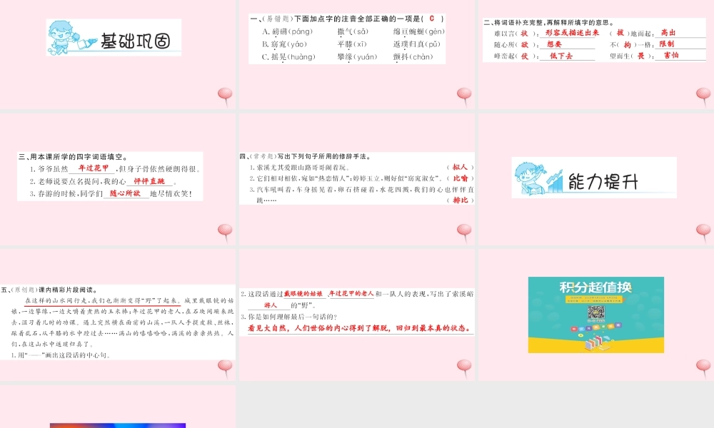Click the QR code on 积分超值换 banner

pos(595,313)
